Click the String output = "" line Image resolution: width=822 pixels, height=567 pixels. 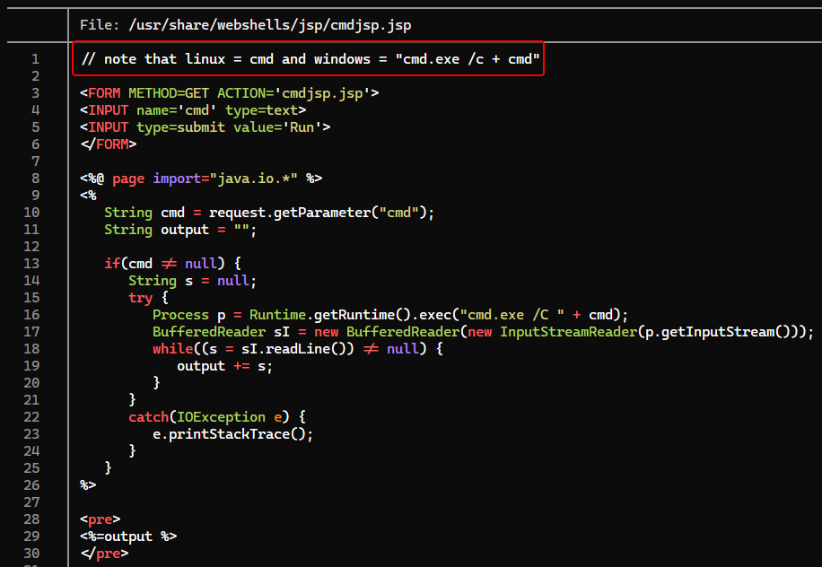[x=180, y=230]
